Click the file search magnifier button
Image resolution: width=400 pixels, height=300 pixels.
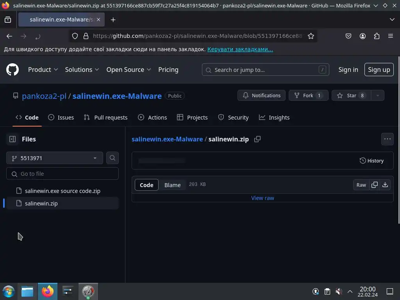[112, 158]
